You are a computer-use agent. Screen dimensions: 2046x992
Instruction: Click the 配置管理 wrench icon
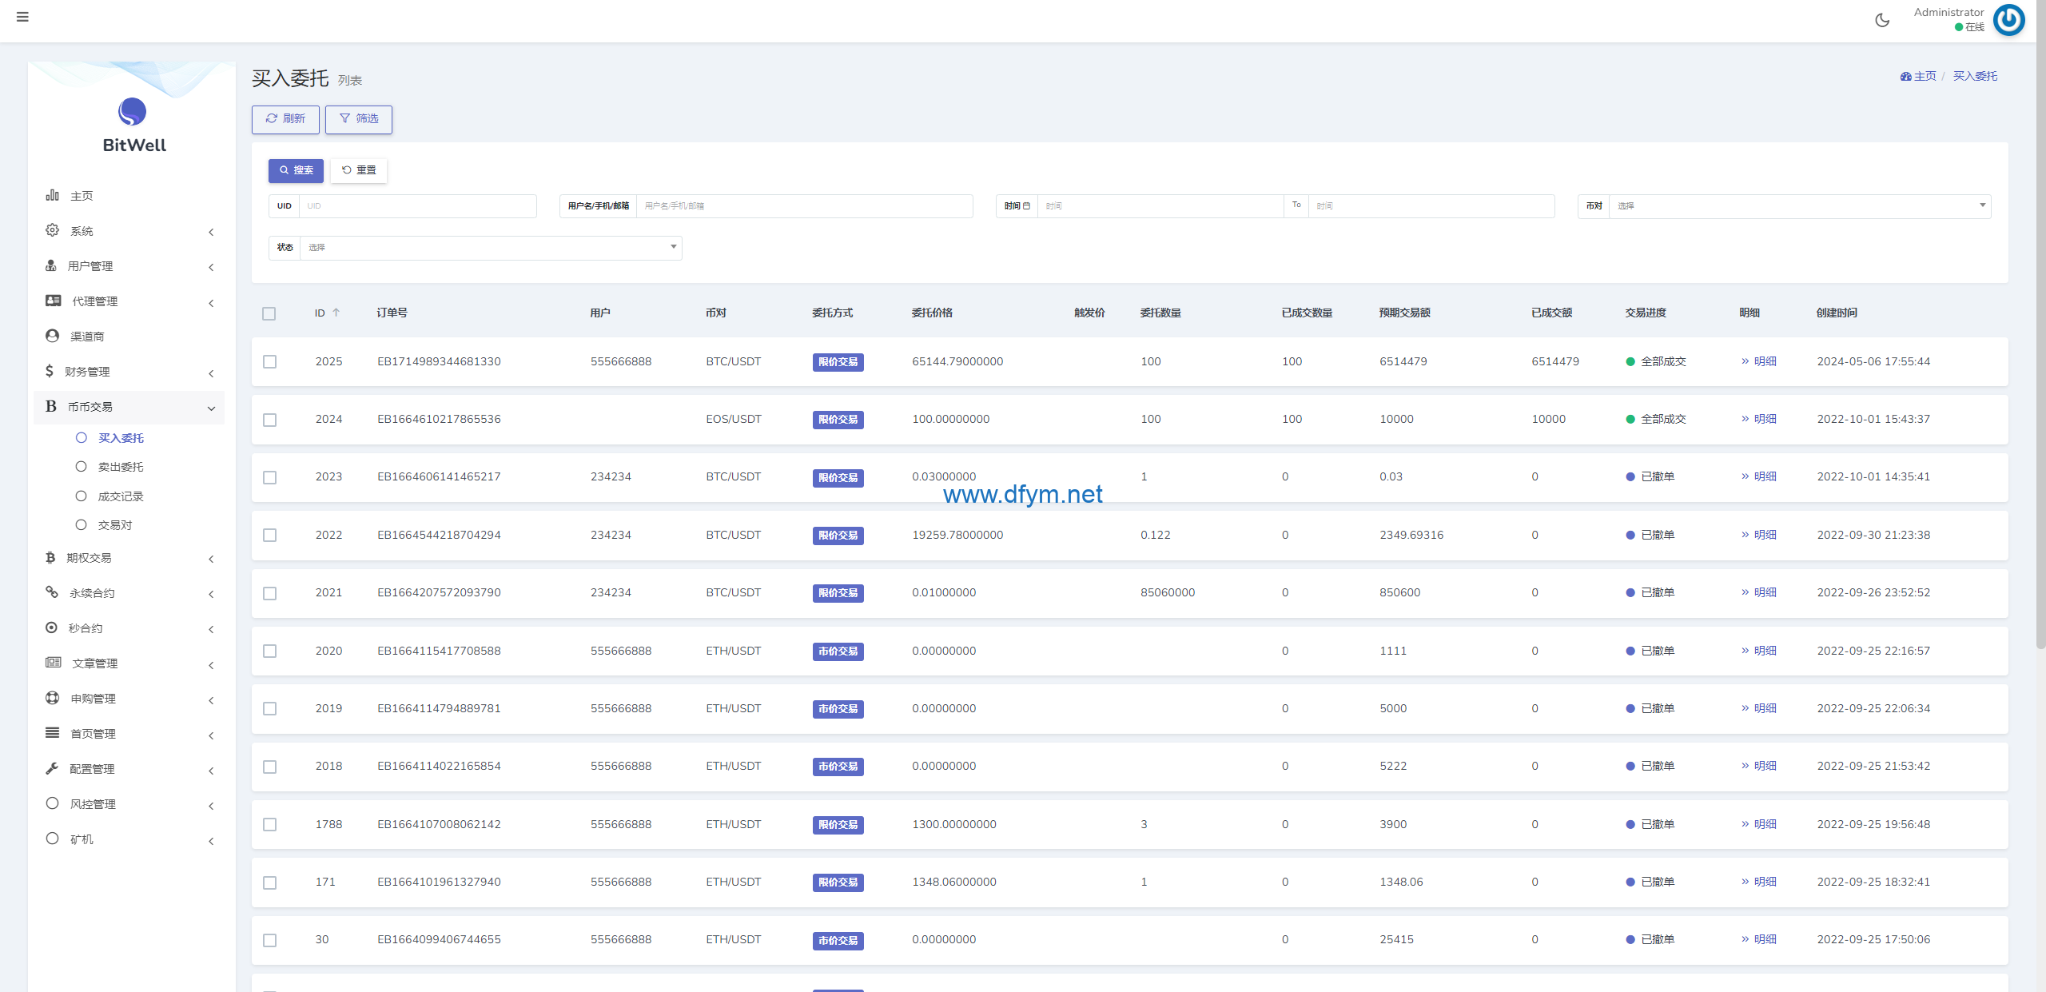(52, 768)
